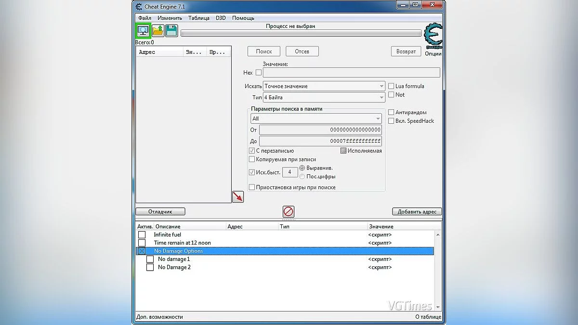Select the Пос.цифры radio button
The width and height of the screenshot is (578, 325).
302,177
